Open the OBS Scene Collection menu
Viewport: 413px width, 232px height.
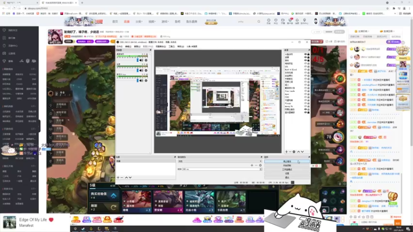pyautogui.click(x=161, y=46)
